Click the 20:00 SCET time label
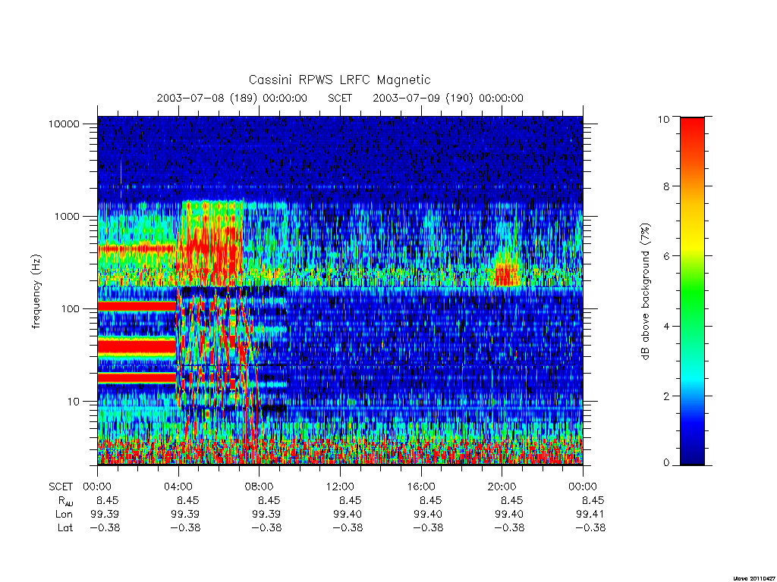 pos(502,487)
